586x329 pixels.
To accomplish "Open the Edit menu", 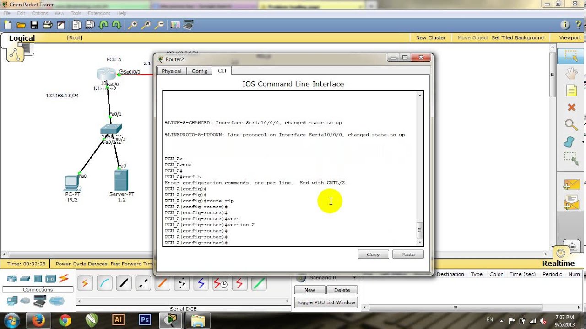I will [x=21, y=13].
